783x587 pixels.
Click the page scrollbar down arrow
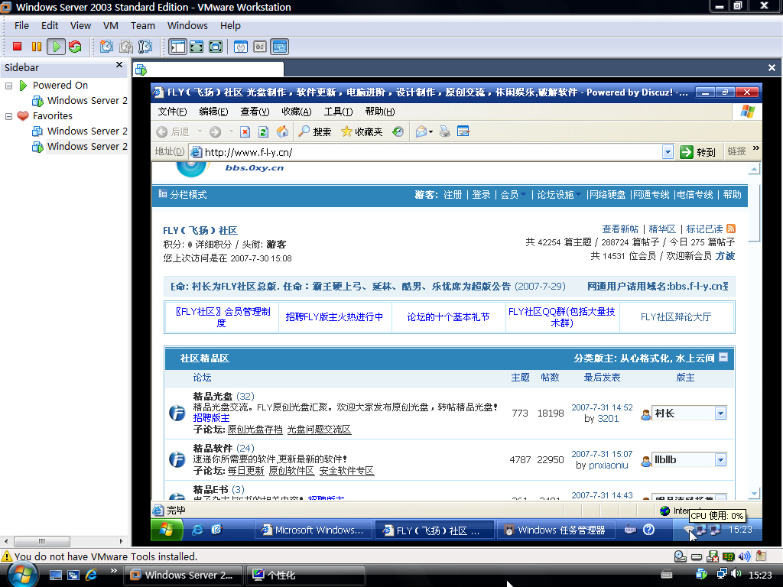[x=754, y=495]
